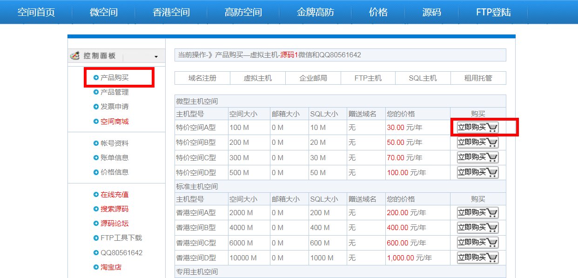Click cart buy button for 香港空间A型
Viewport: 578px width, 278px height.
(x=477, y=213)
